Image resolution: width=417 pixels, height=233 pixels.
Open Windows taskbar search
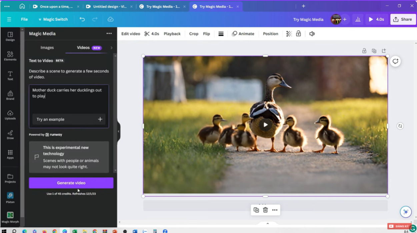[14, 231]
